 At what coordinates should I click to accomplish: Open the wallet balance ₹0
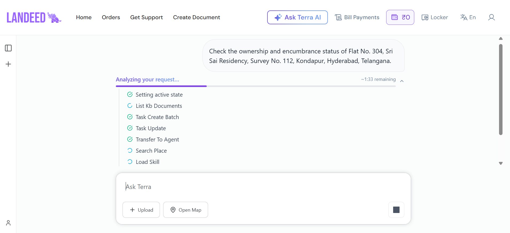[400, 17]
